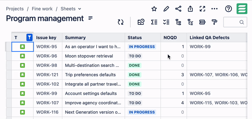This screenshot has height=119, width=252.
Task: Open the checklist options icon
Action: [x=166, y=22]
